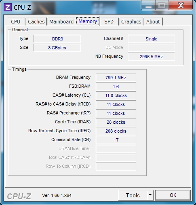Close the CPU-Z window
Viewport: 196px width, 205px height.
[x=181, y=6]
